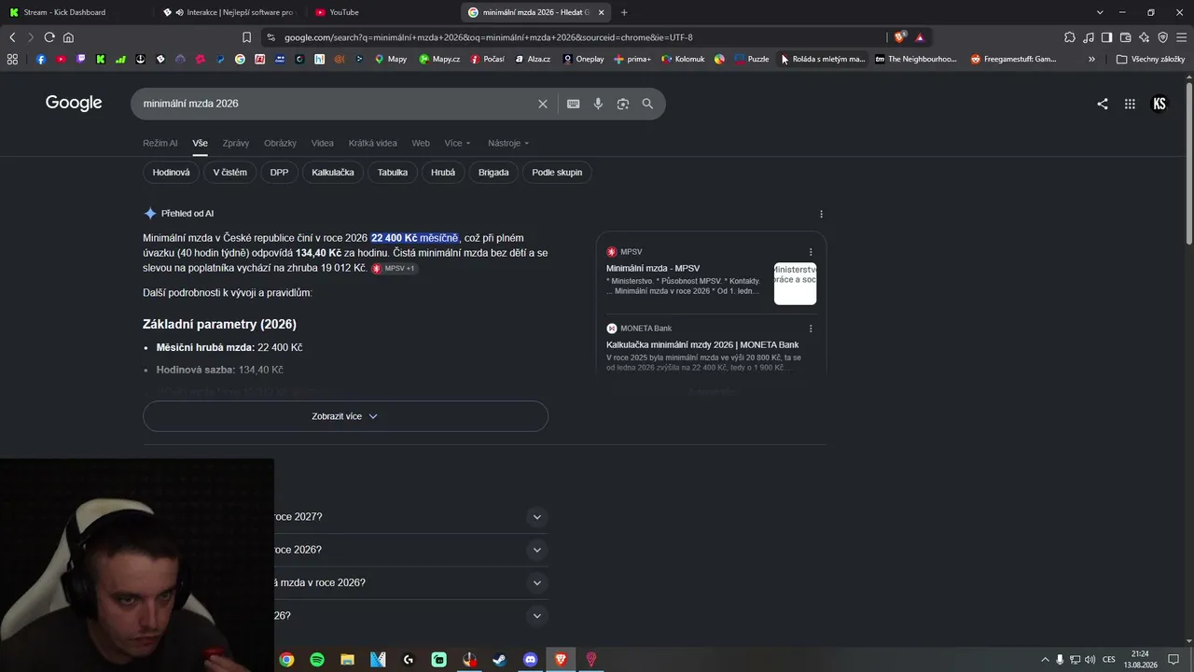Open the on-screen keyboard input tool

(573, 104)
